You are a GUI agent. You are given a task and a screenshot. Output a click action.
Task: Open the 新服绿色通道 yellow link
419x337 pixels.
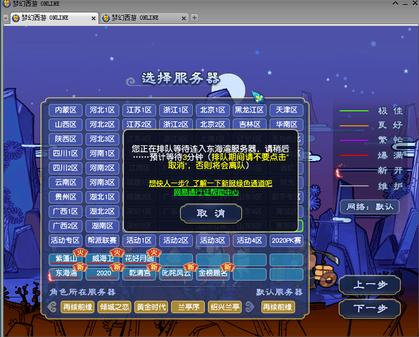[211, 183]
